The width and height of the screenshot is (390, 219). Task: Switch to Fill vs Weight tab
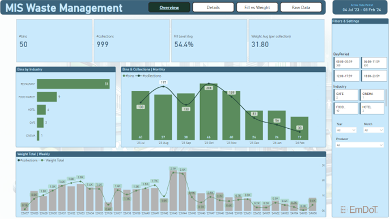257,7
